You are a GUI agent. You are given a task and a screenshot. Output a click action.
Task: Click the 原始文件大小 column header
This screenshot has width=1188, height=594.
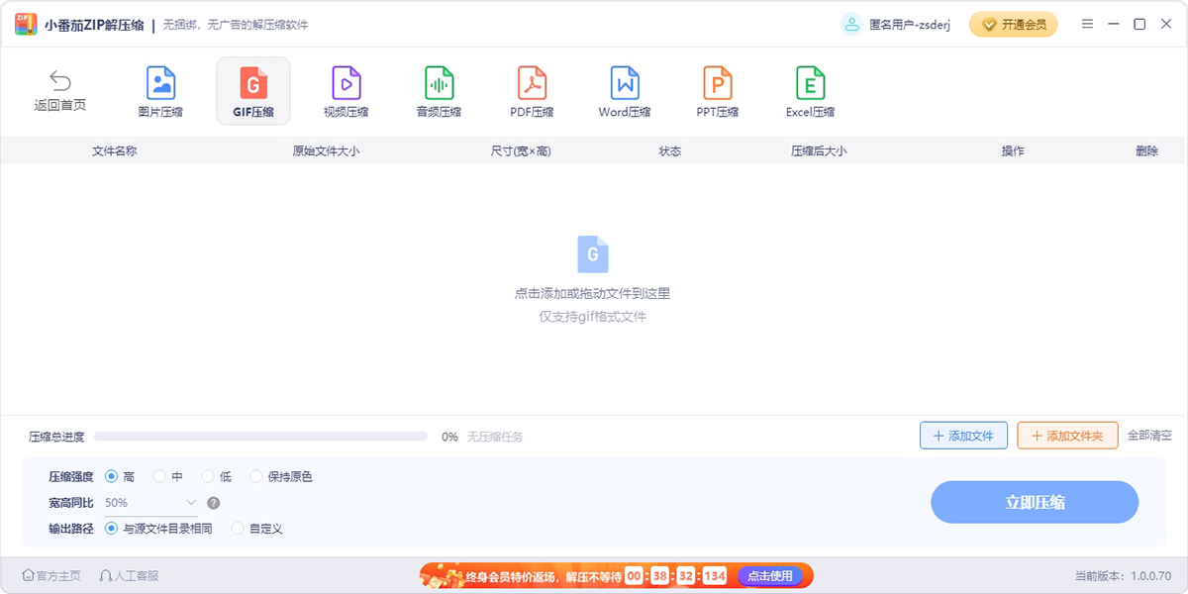[326, 151]
